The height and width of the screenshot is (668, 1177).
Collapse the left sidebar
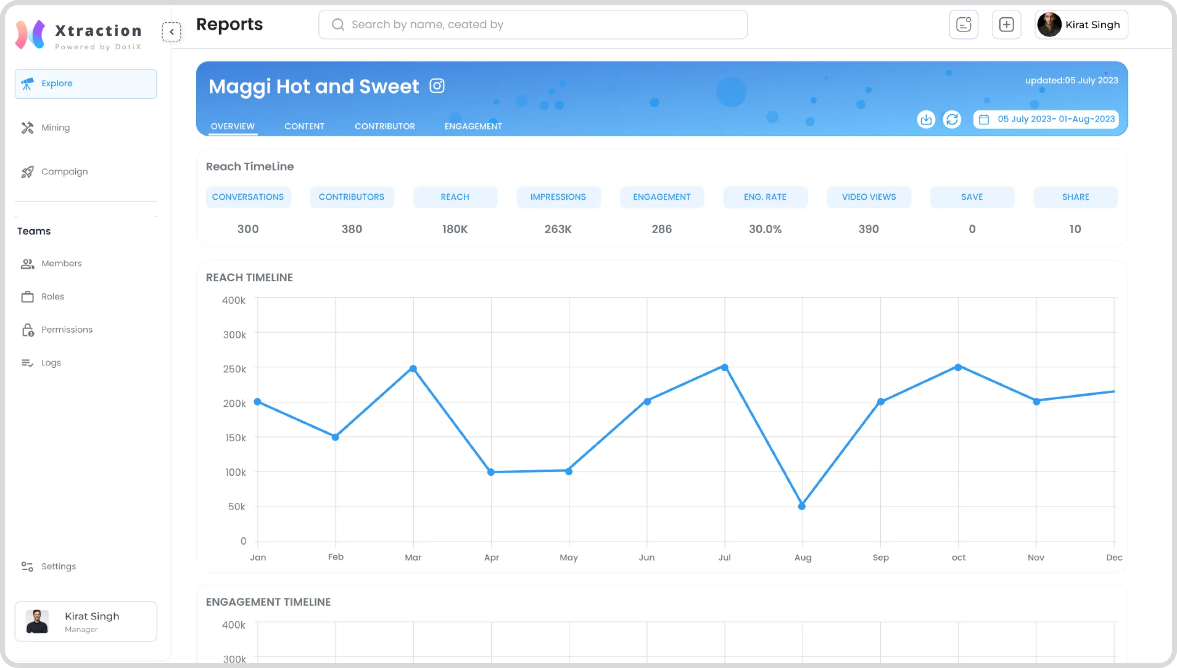[171, 32]
